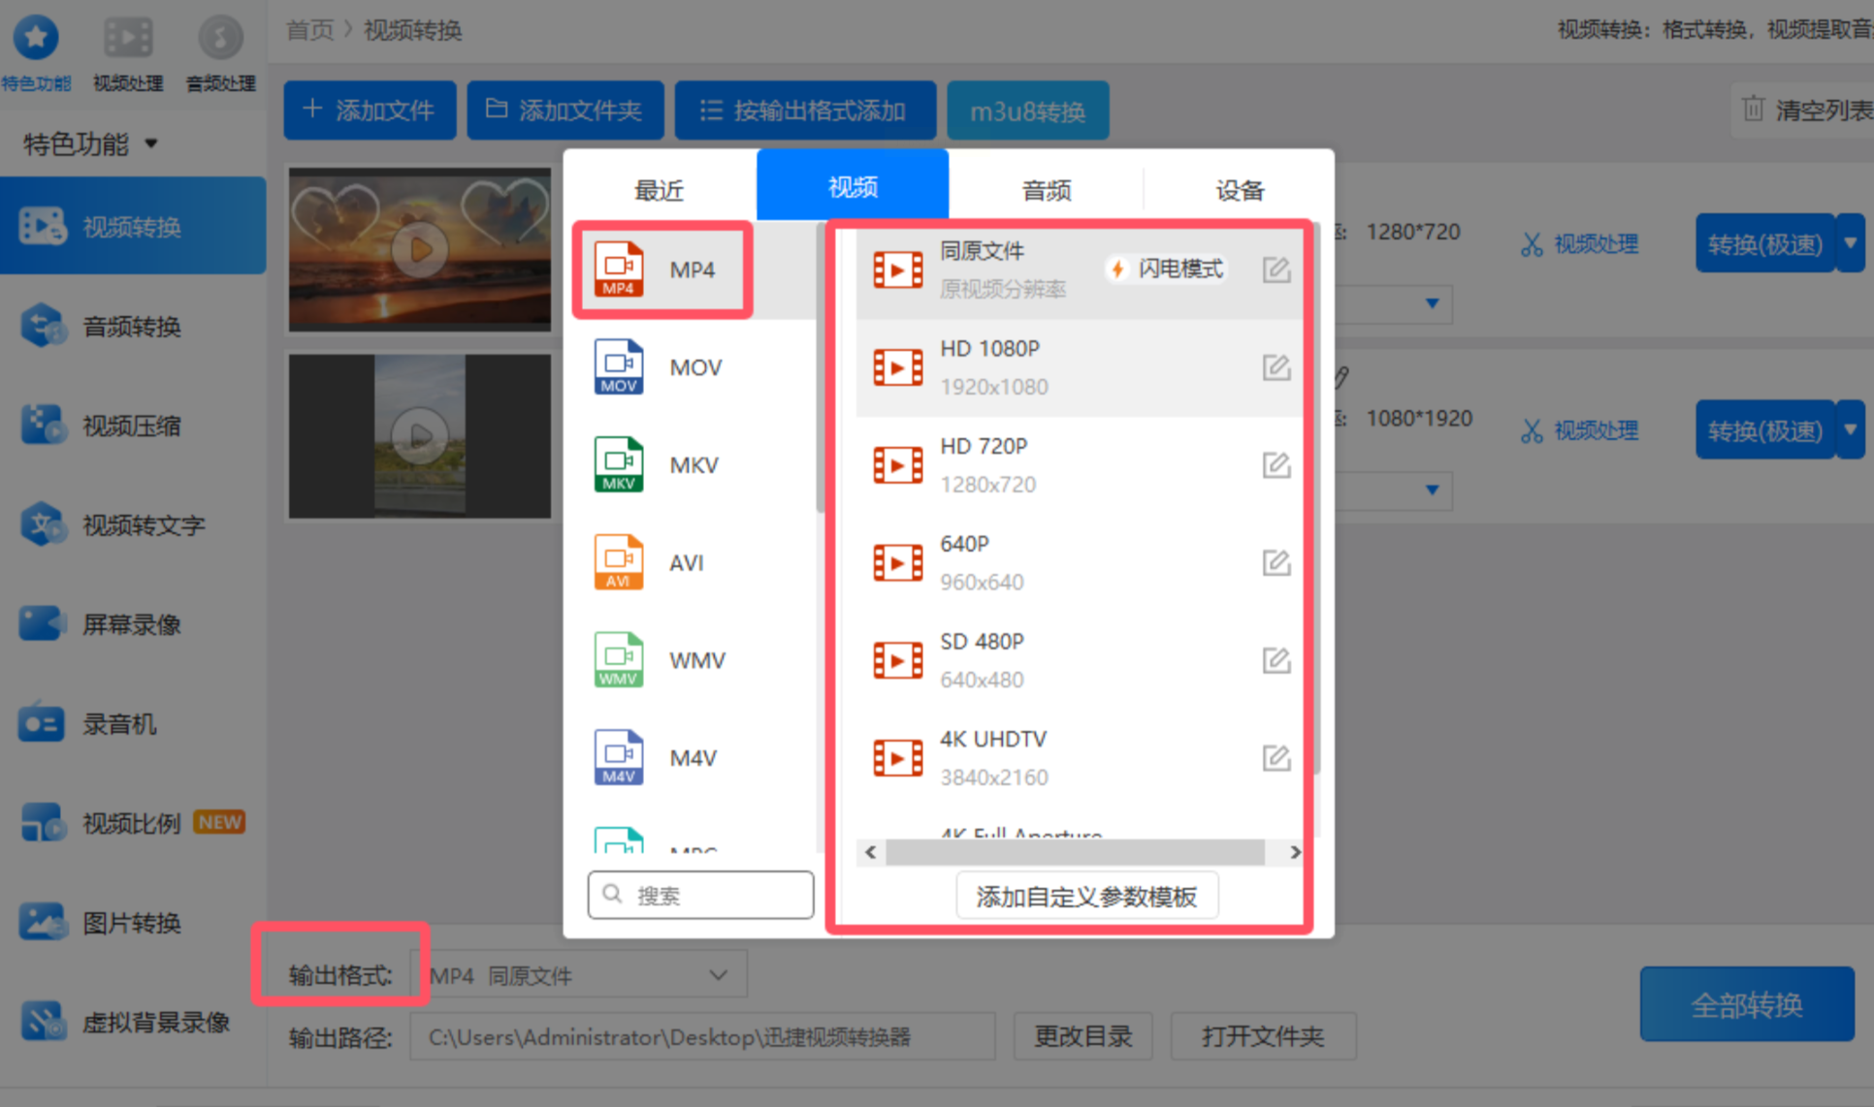
Task: Choose the MKV format icon
Action: pyautogui.click(x=618, y=464)
